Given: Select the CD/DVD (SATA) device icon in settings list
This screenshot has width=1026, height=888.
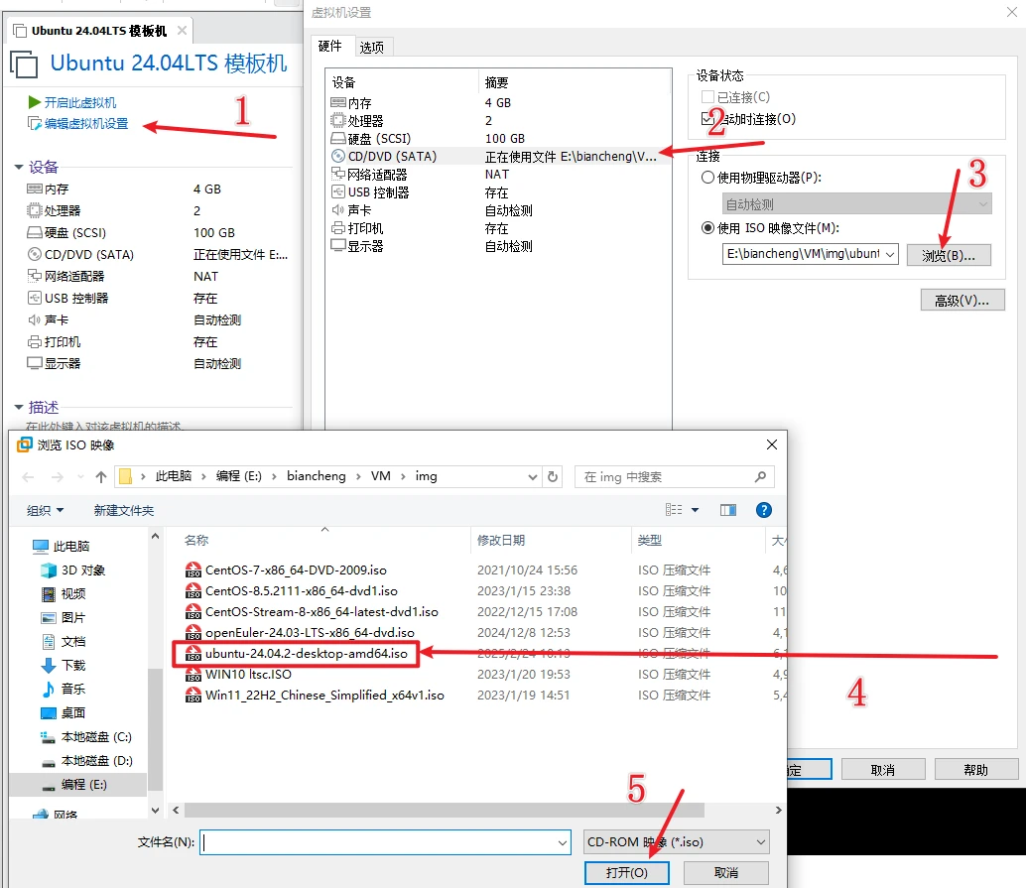Looking at the screenshot, I should point(338,156).
